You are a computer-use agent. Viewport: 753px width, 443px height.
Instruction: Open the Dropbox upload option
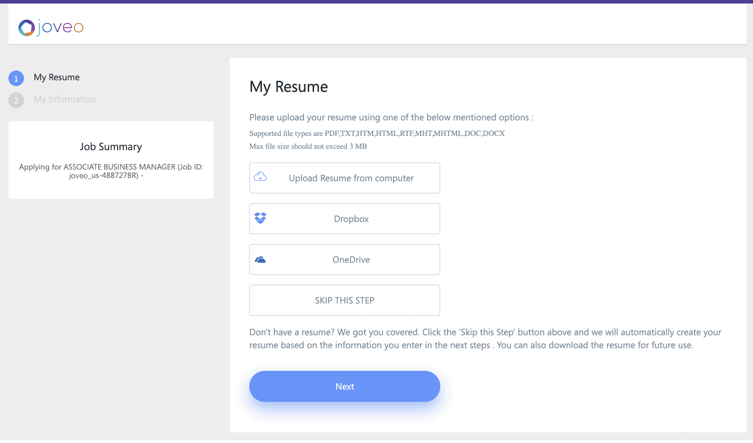pos(344,218)
